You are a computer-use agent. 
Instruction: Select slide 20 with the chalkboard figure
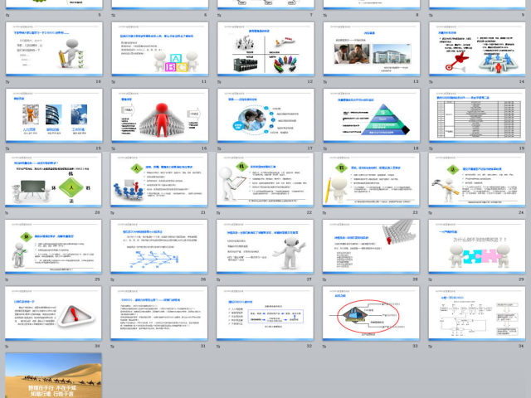point(53,182)
